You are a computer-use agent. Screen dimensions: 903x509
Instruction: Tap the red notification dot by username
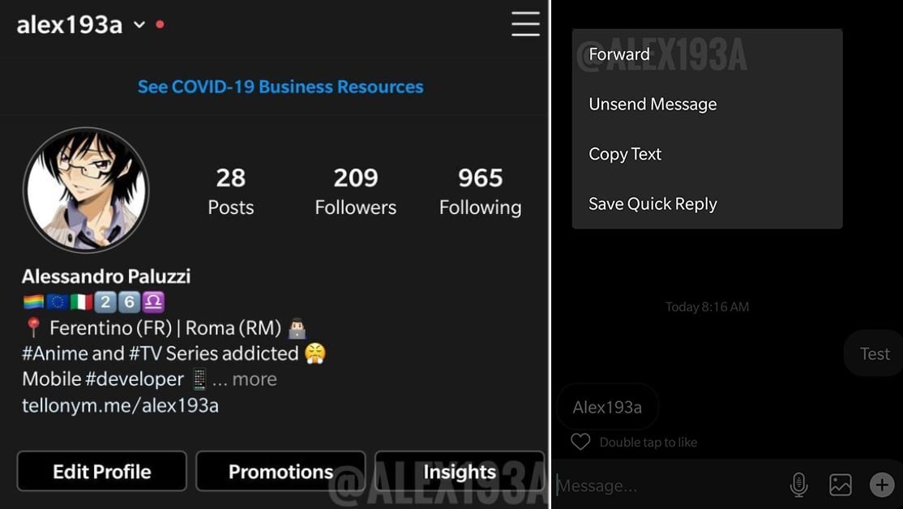(160, 24)
